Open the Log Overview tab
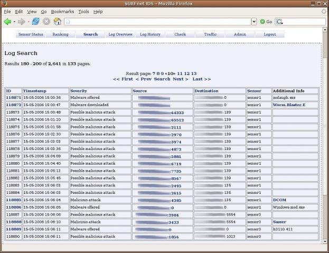 [x=120, y=34]
